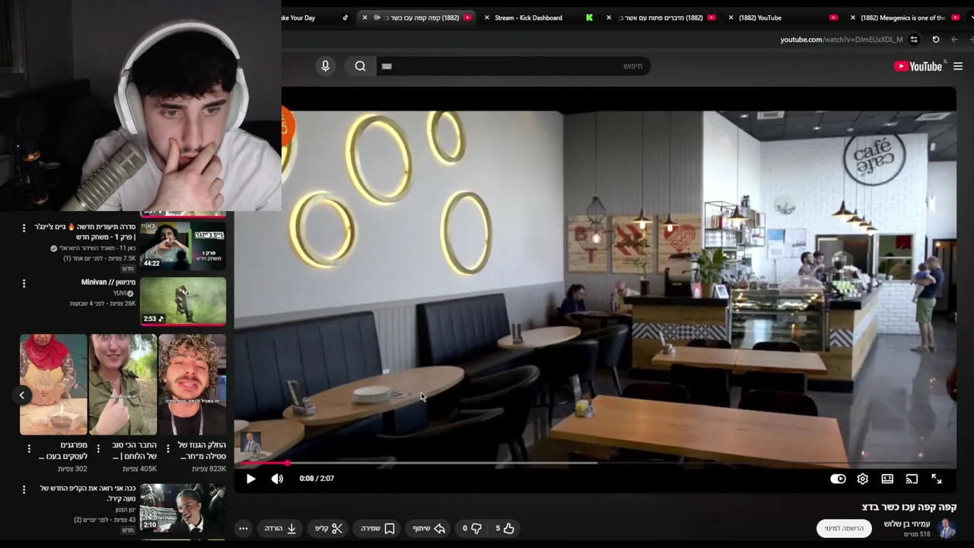
Task: Open the tab list dropdown arrow
Action: pos(970,18)
